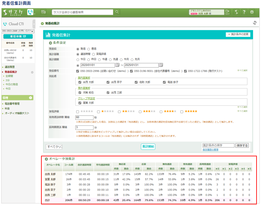This screenshot has width=261, height=206.
Task: Click the 集計開始 button
Action: click(x=148, y=146)
